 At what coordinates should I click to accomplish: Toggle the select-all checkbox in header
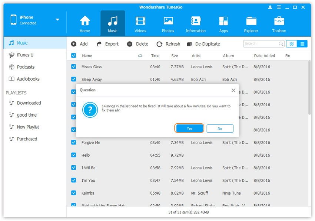[x=73, y=56]
